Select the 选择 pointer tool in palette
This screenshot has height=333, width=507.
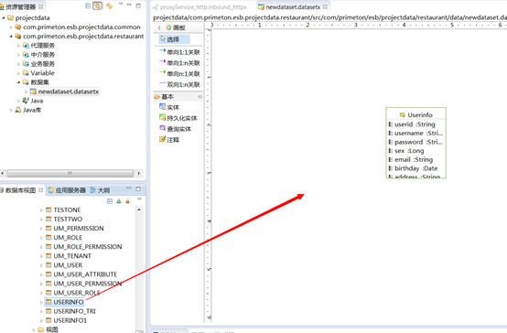click(174, 39)
